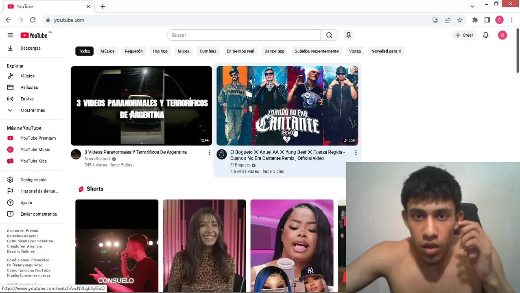This screenshot has width=520, height=293.
Task: Open browser extensions puzzle icon
Action: (x=475, y=20)
